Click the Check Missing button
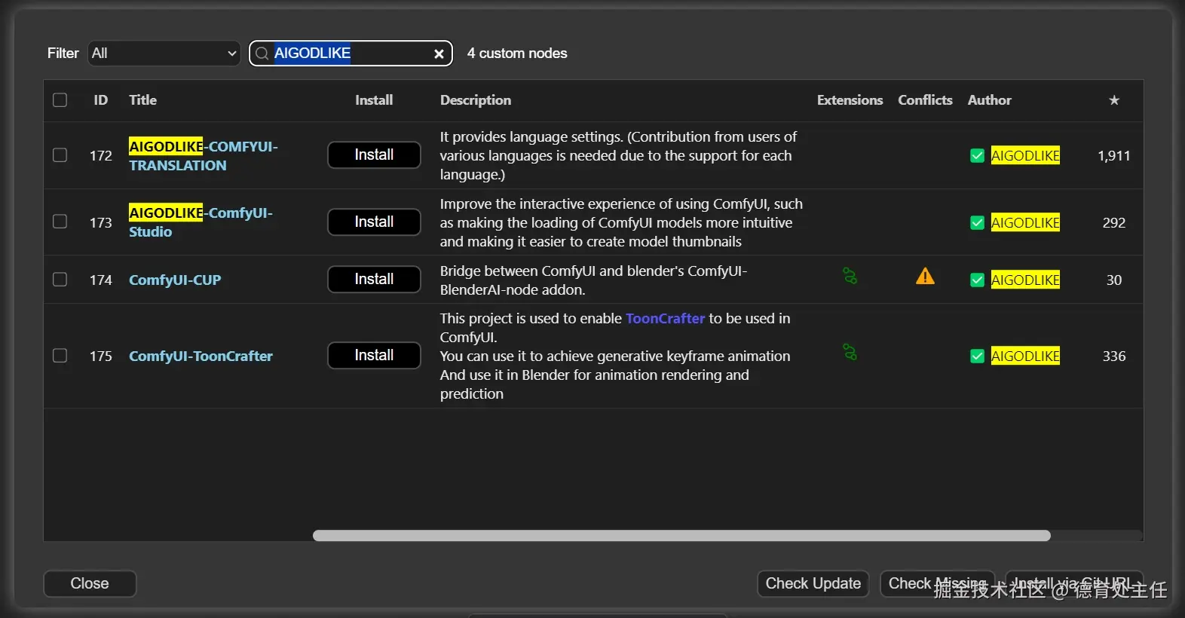The height and width of the screenshot is (618, 1185). coord(938,584)
